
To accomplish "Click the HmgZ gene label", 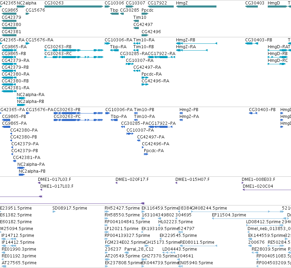I will click(182, 3).
